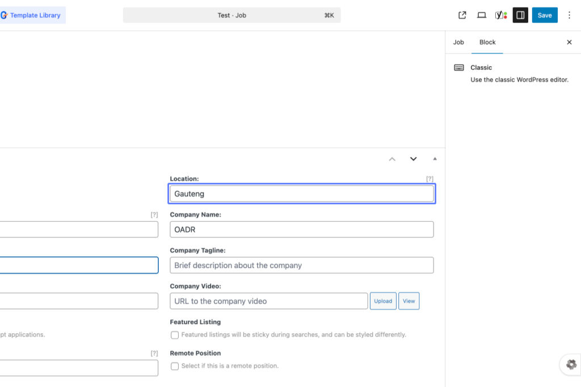Click the Location help [?] tooltip
The height and width of the screenshot is (387, 581).
tap(430, 178)
